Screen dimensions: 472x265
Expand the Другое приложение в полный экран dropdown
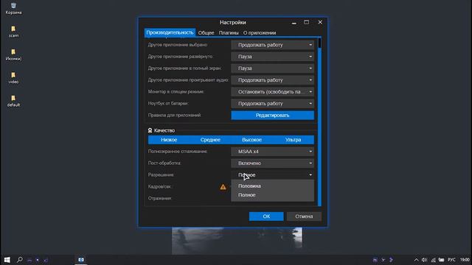click(272, 68)
